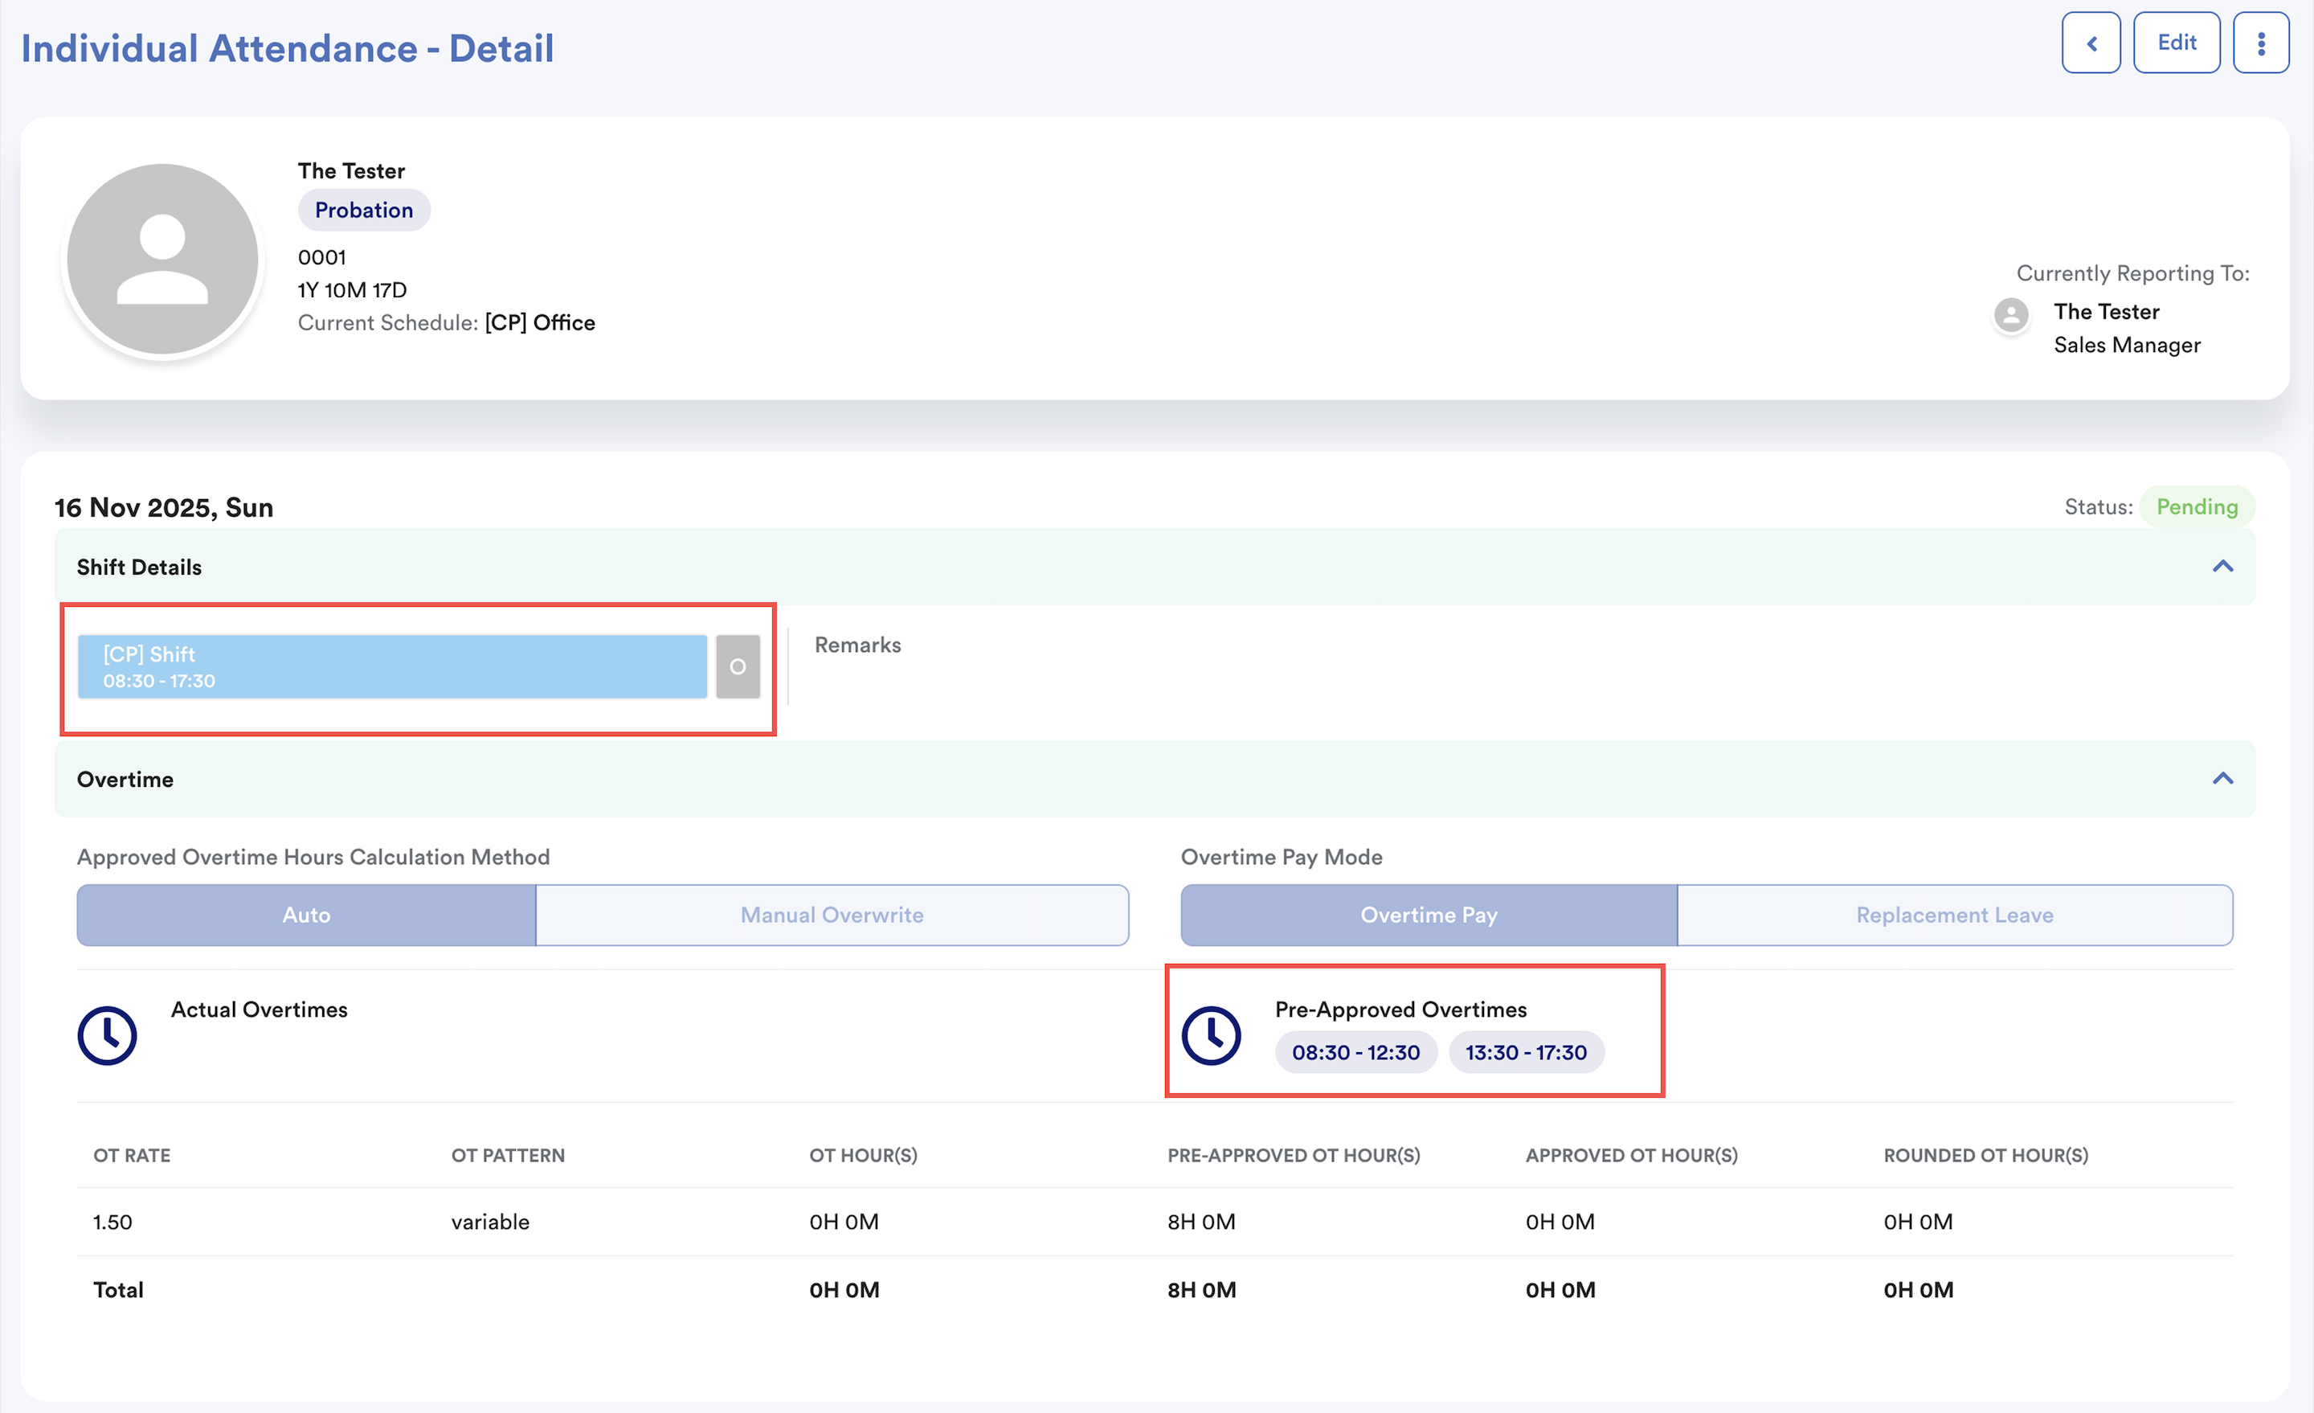The height and width of the screenshot is (1413, 2314).
Task: Click the Pre-Approved Overtimes clock icon
Action: tap(1211, 1035)
